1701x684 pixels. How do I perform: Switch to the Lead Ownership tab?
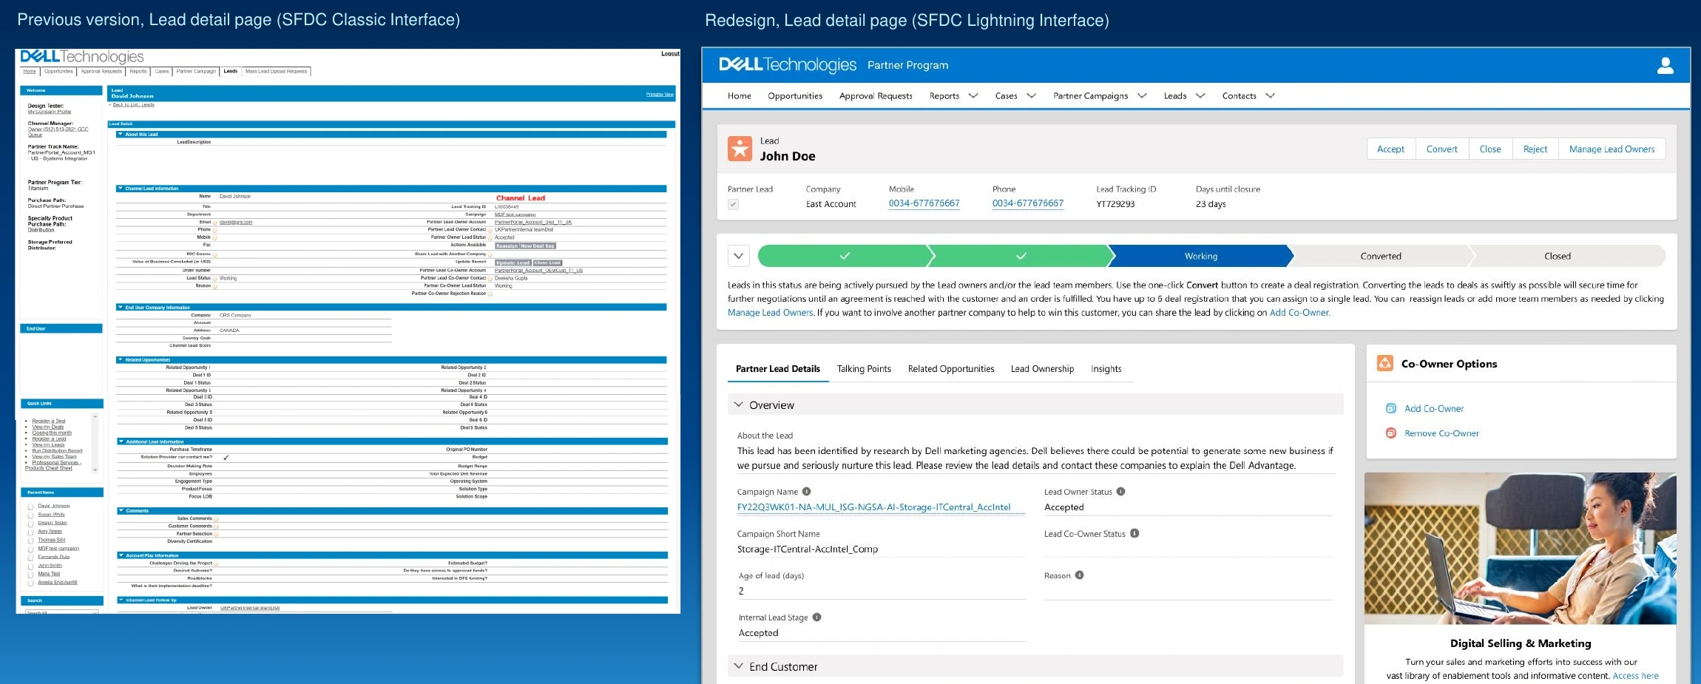tap(1042, 369)
